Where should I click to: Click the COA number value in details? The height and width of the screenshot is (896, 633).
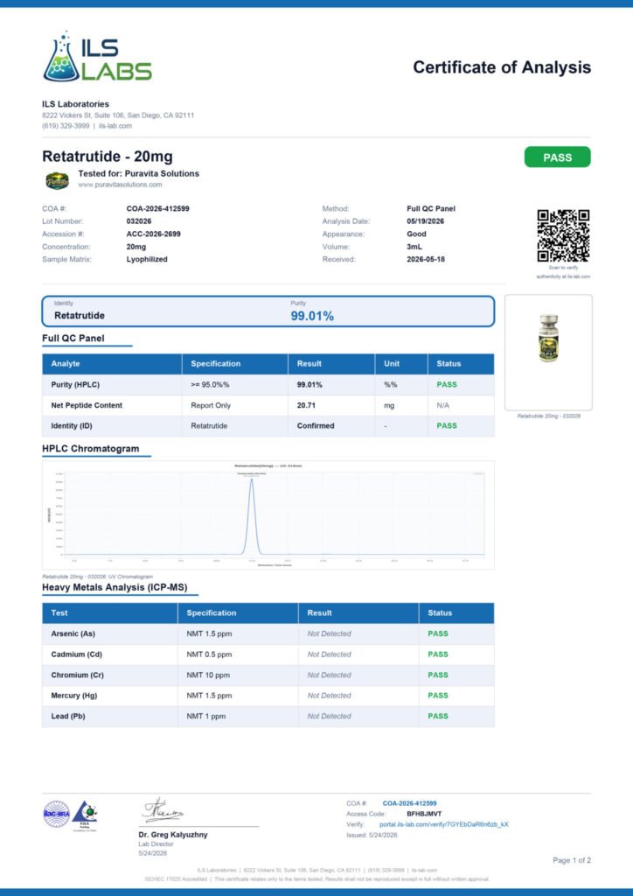click(x=157, y=208)
